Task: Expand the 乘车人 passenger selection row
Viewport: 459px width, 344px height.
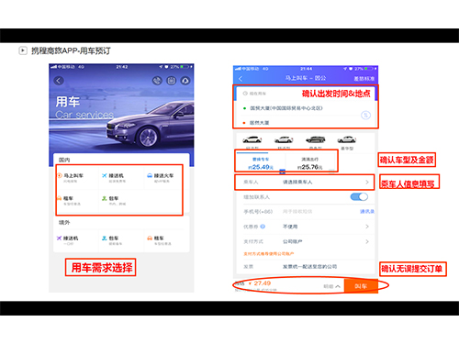Action: click(305, 183)
